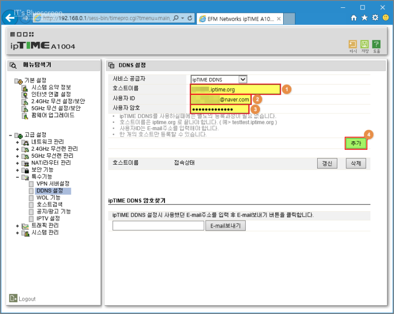Focus the 사용자 ID email field
This screenshot has height=314, width=394.
220,100
